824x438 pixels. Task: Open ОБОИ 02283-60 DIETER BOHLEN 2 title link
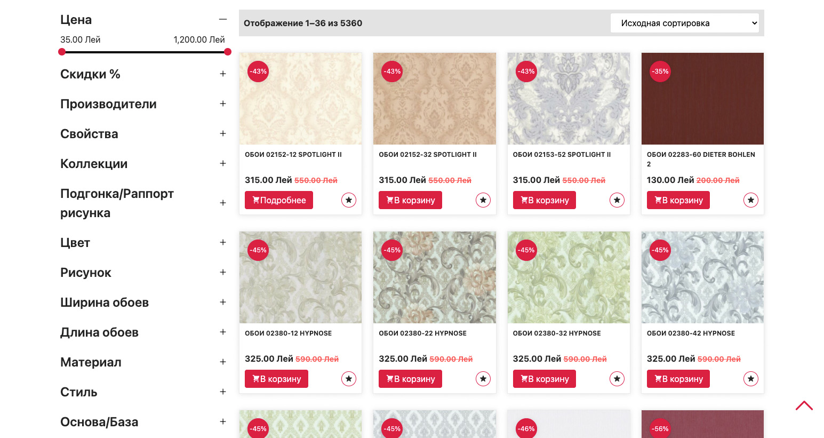tap(701, 160)
